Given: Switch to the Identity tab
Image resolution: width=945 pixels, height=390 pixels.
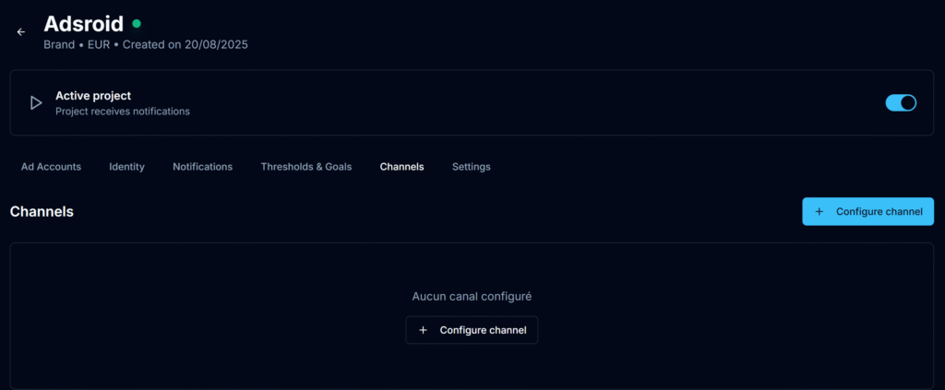Looking at the screenshot, I should 126,167.
